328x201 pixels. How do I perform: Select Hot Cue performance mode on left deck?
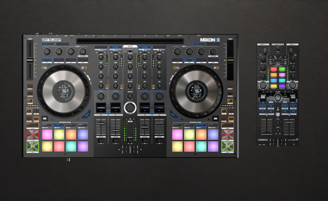tap(47, 125)
